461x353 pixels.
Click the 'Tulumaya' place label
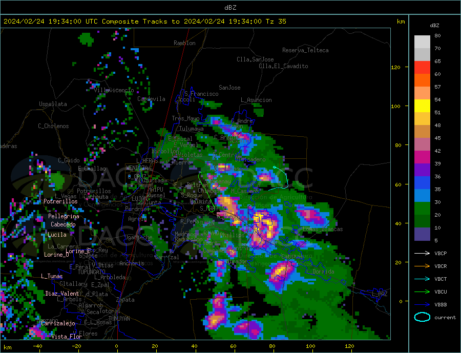pyautogui.click(x=191, y=129)
